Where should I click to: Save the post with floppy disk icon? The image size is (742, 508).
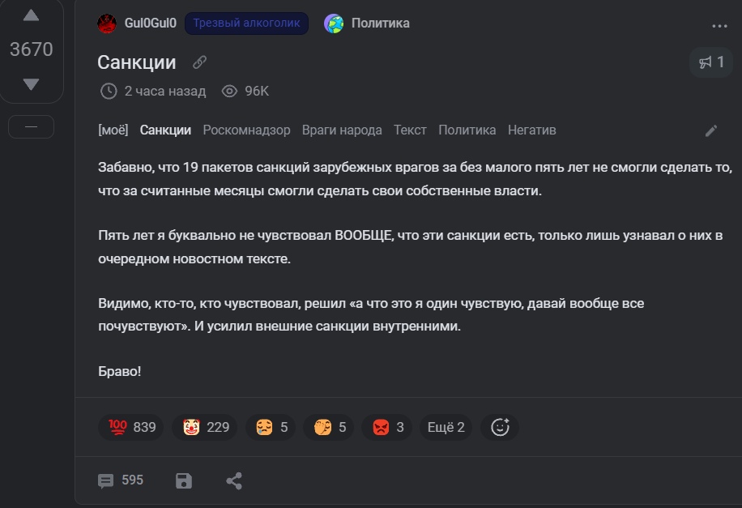tap(184, 480)
